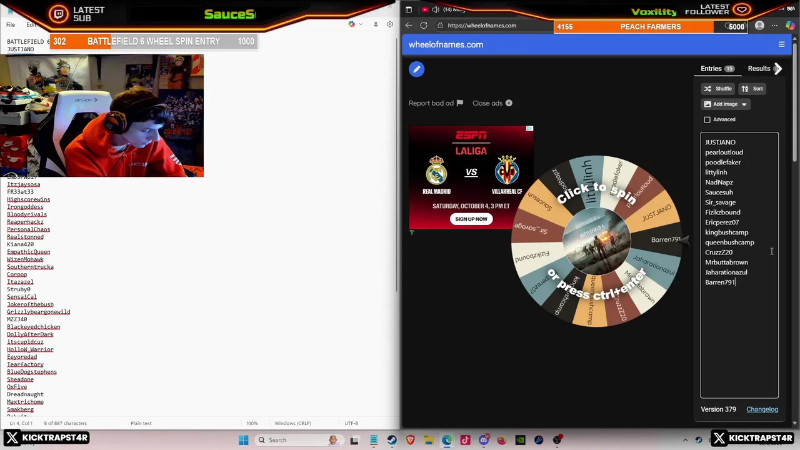Open the File menu in Notepad
Screen dimensions: 800x450
[x=11, y=24]
